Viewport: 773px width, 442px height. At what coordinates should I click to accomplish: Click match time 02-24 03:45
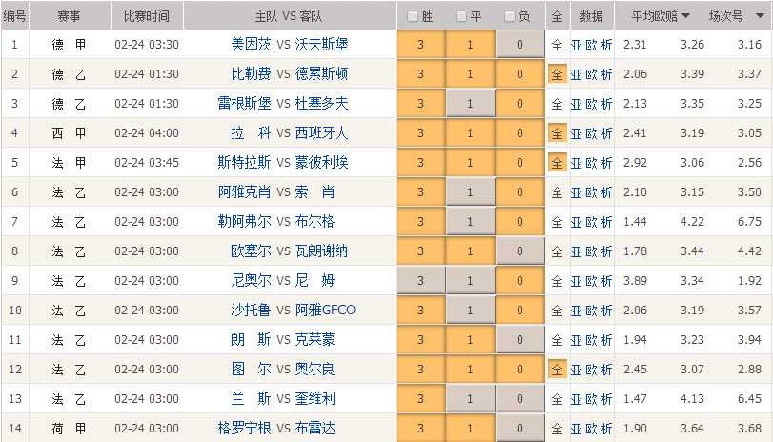(147, 163)
